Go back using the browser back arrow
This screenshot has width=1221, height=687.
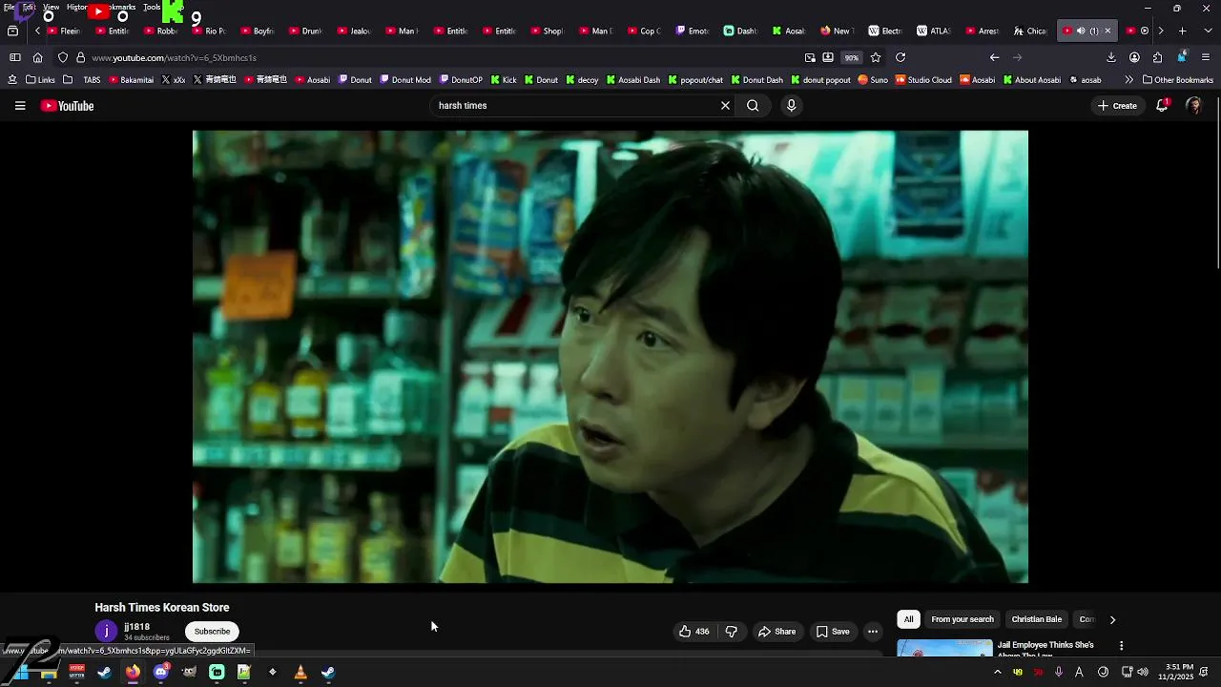coord(994,57)
